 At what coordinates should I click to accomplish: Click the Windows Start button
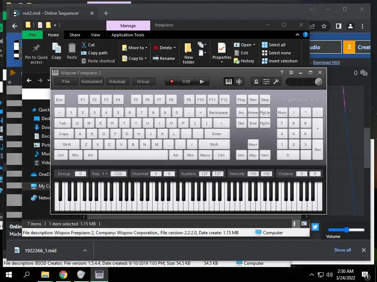tap(9, 274)
